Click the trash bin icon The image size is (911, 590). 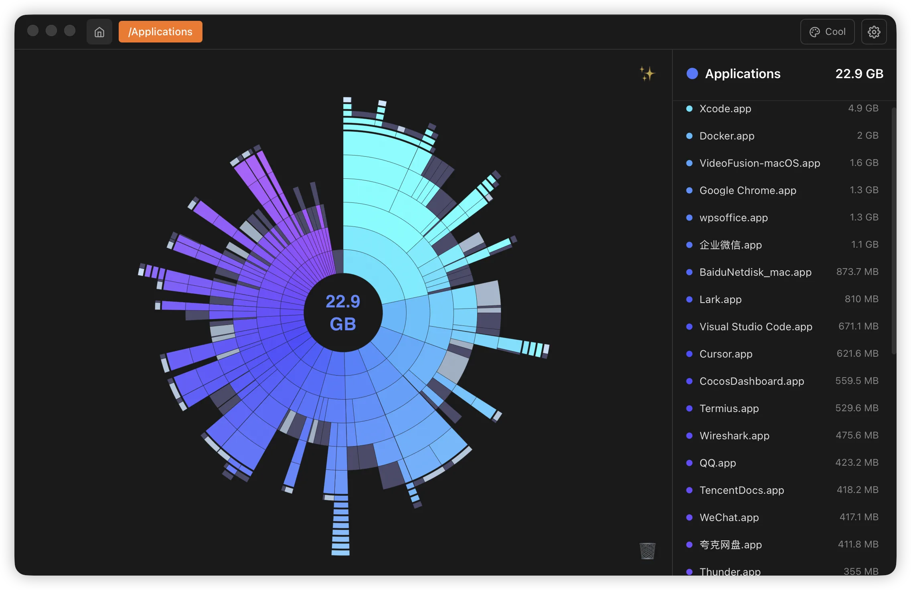[647, 551]
